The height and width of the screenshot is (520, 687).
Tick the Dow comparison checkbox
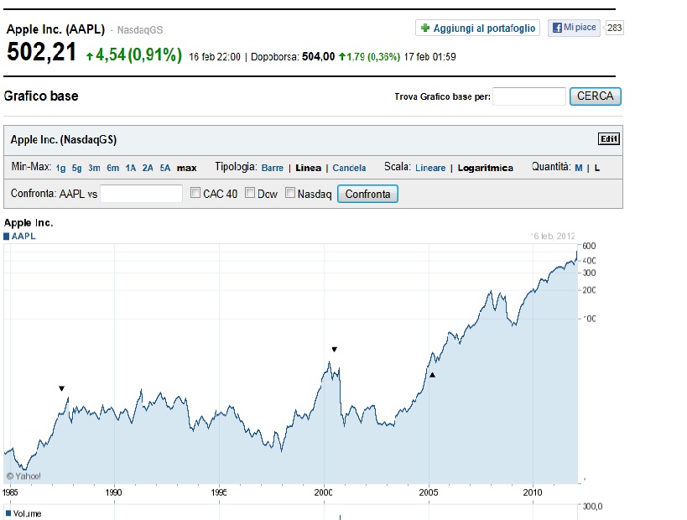pos(250,194)
